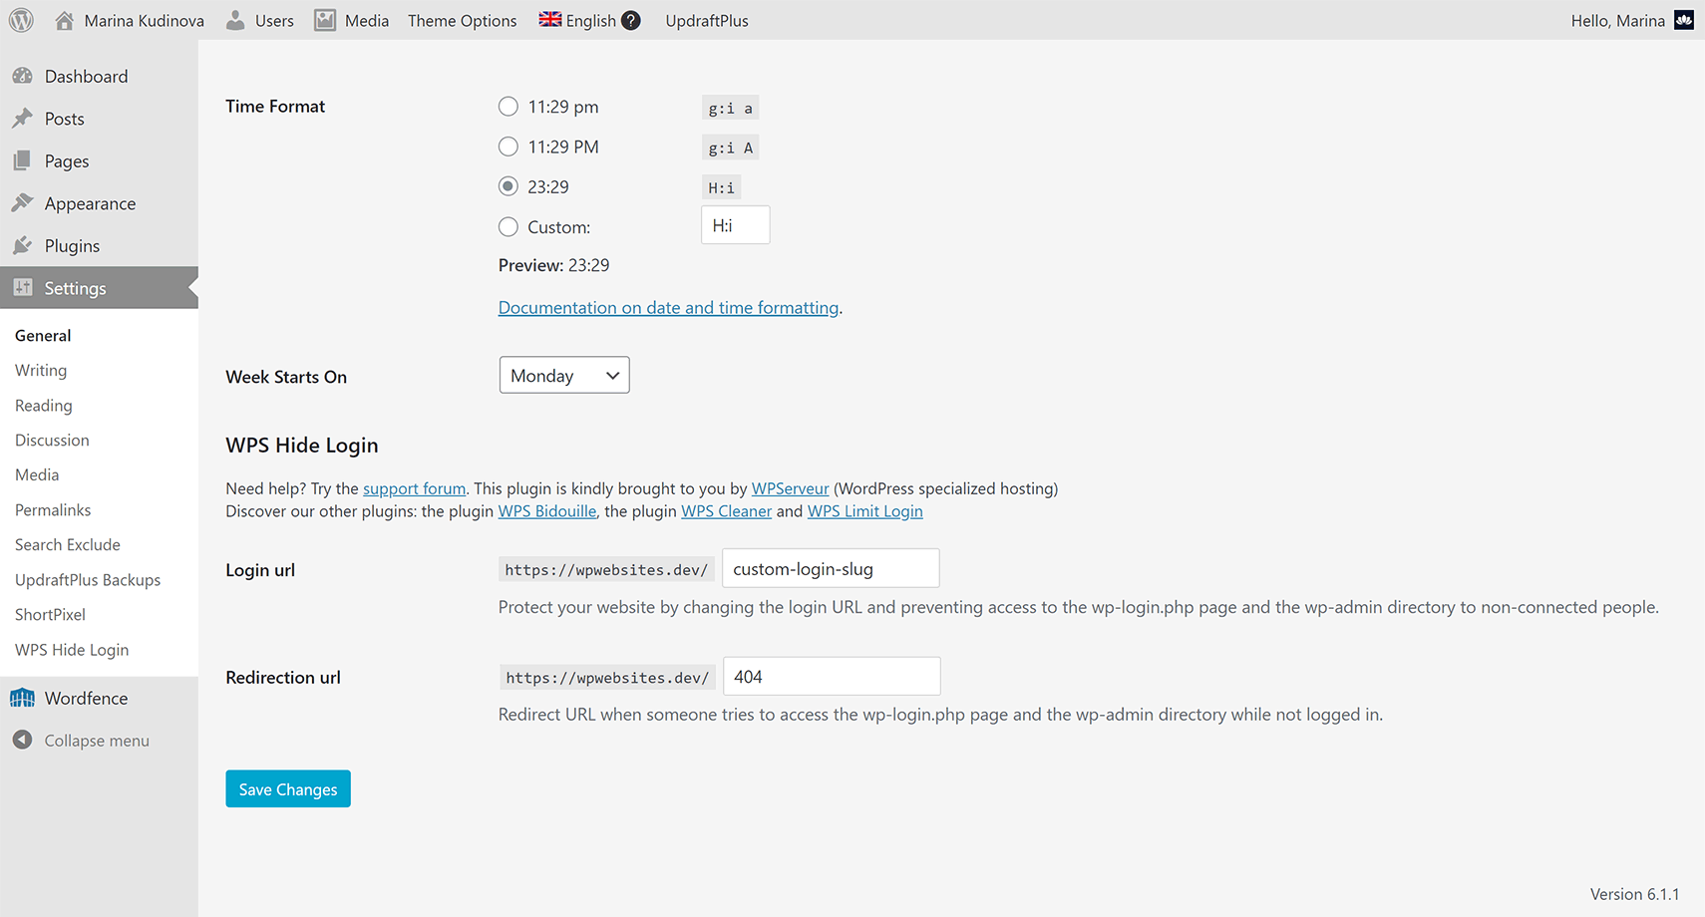Click the Redirection url input field
Image resolution: width=1705 pixels, height=917 pixels.
[x=832, y=676]
